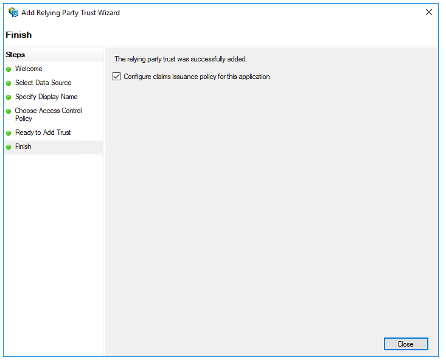Select the Select Data Source step label
The width and height of the screenshot is (446, 360).
click(x=43, y=83)
